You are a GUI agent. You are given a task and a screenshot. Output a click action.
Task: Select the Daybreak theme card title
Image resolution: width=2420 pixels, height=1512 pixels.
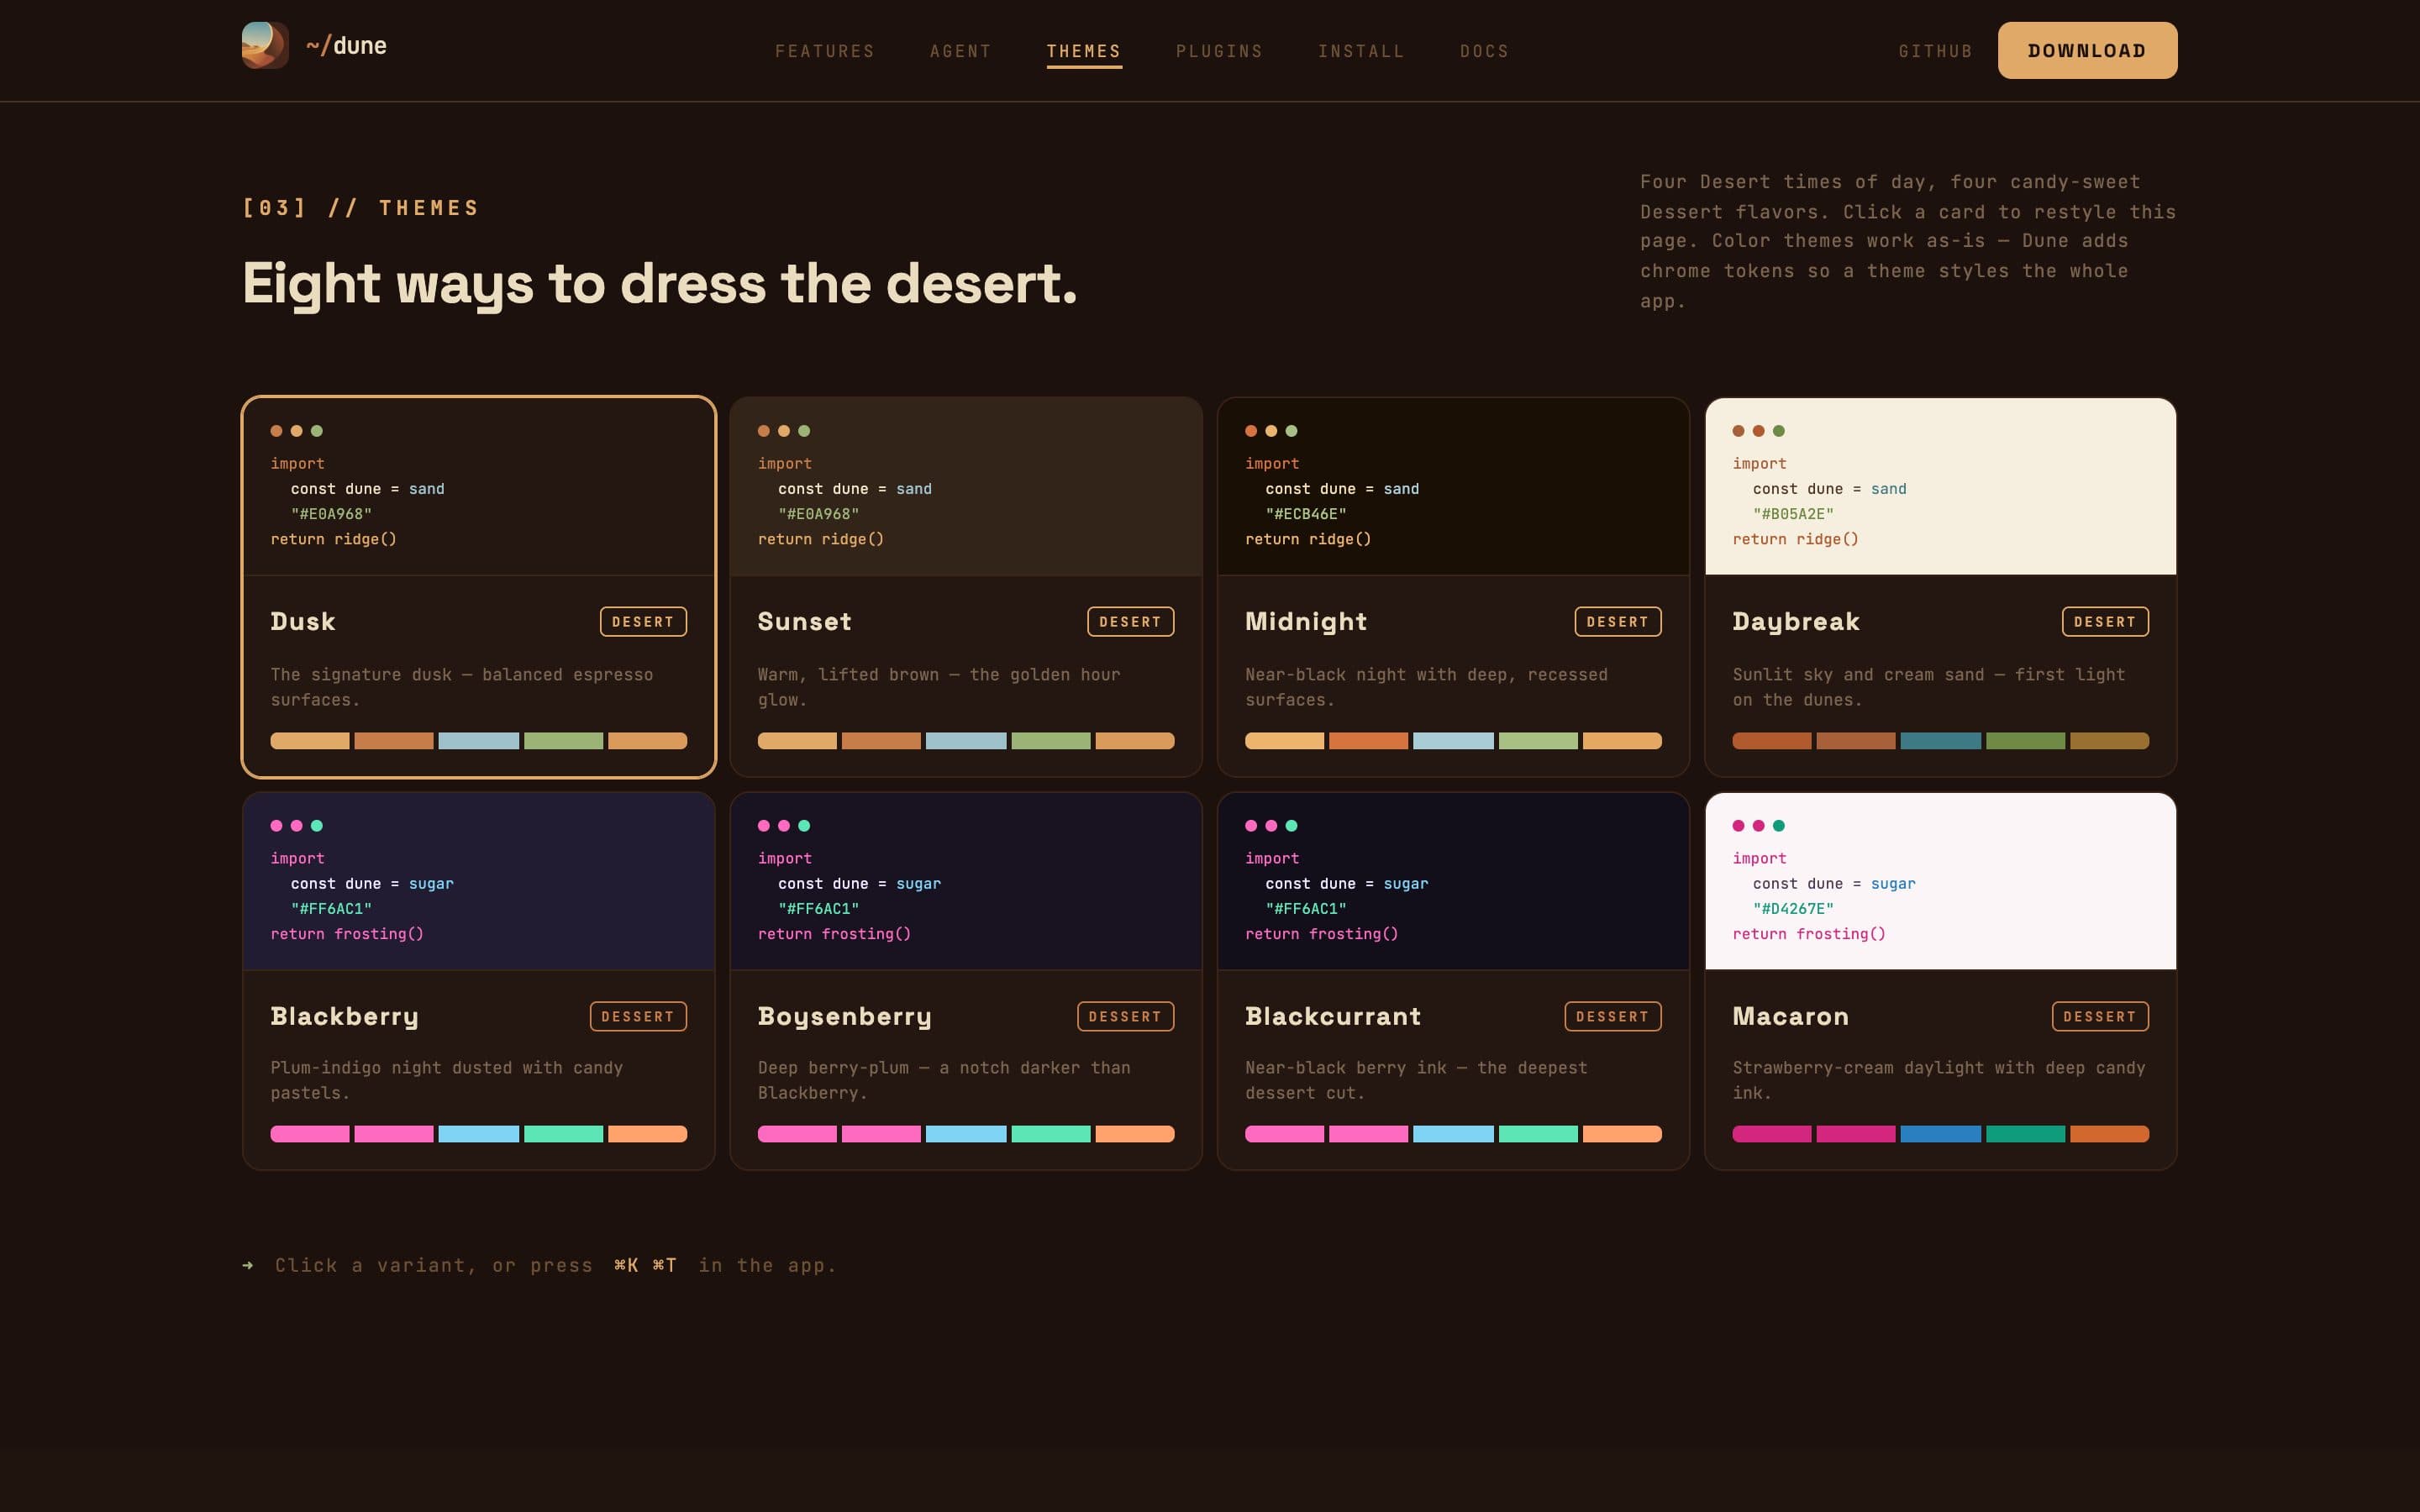(x=1796, y=621)
